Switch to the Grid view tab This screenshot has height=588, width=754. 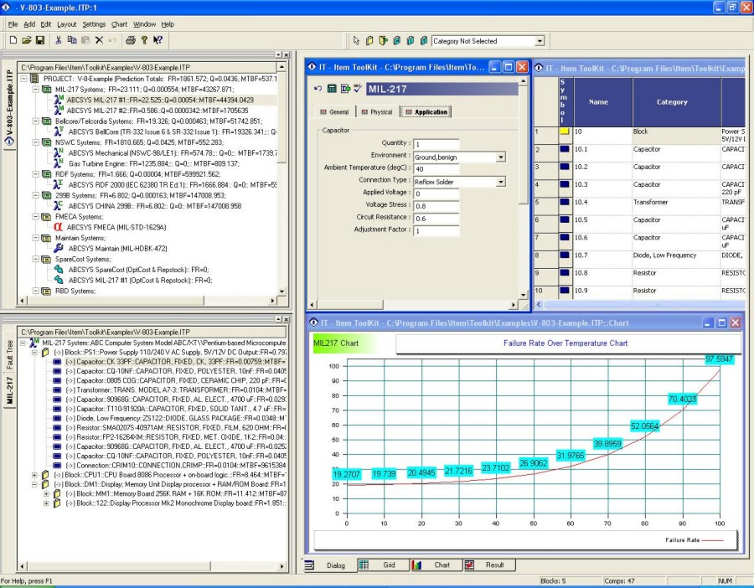pyautogui.click(x=383, y=565)
